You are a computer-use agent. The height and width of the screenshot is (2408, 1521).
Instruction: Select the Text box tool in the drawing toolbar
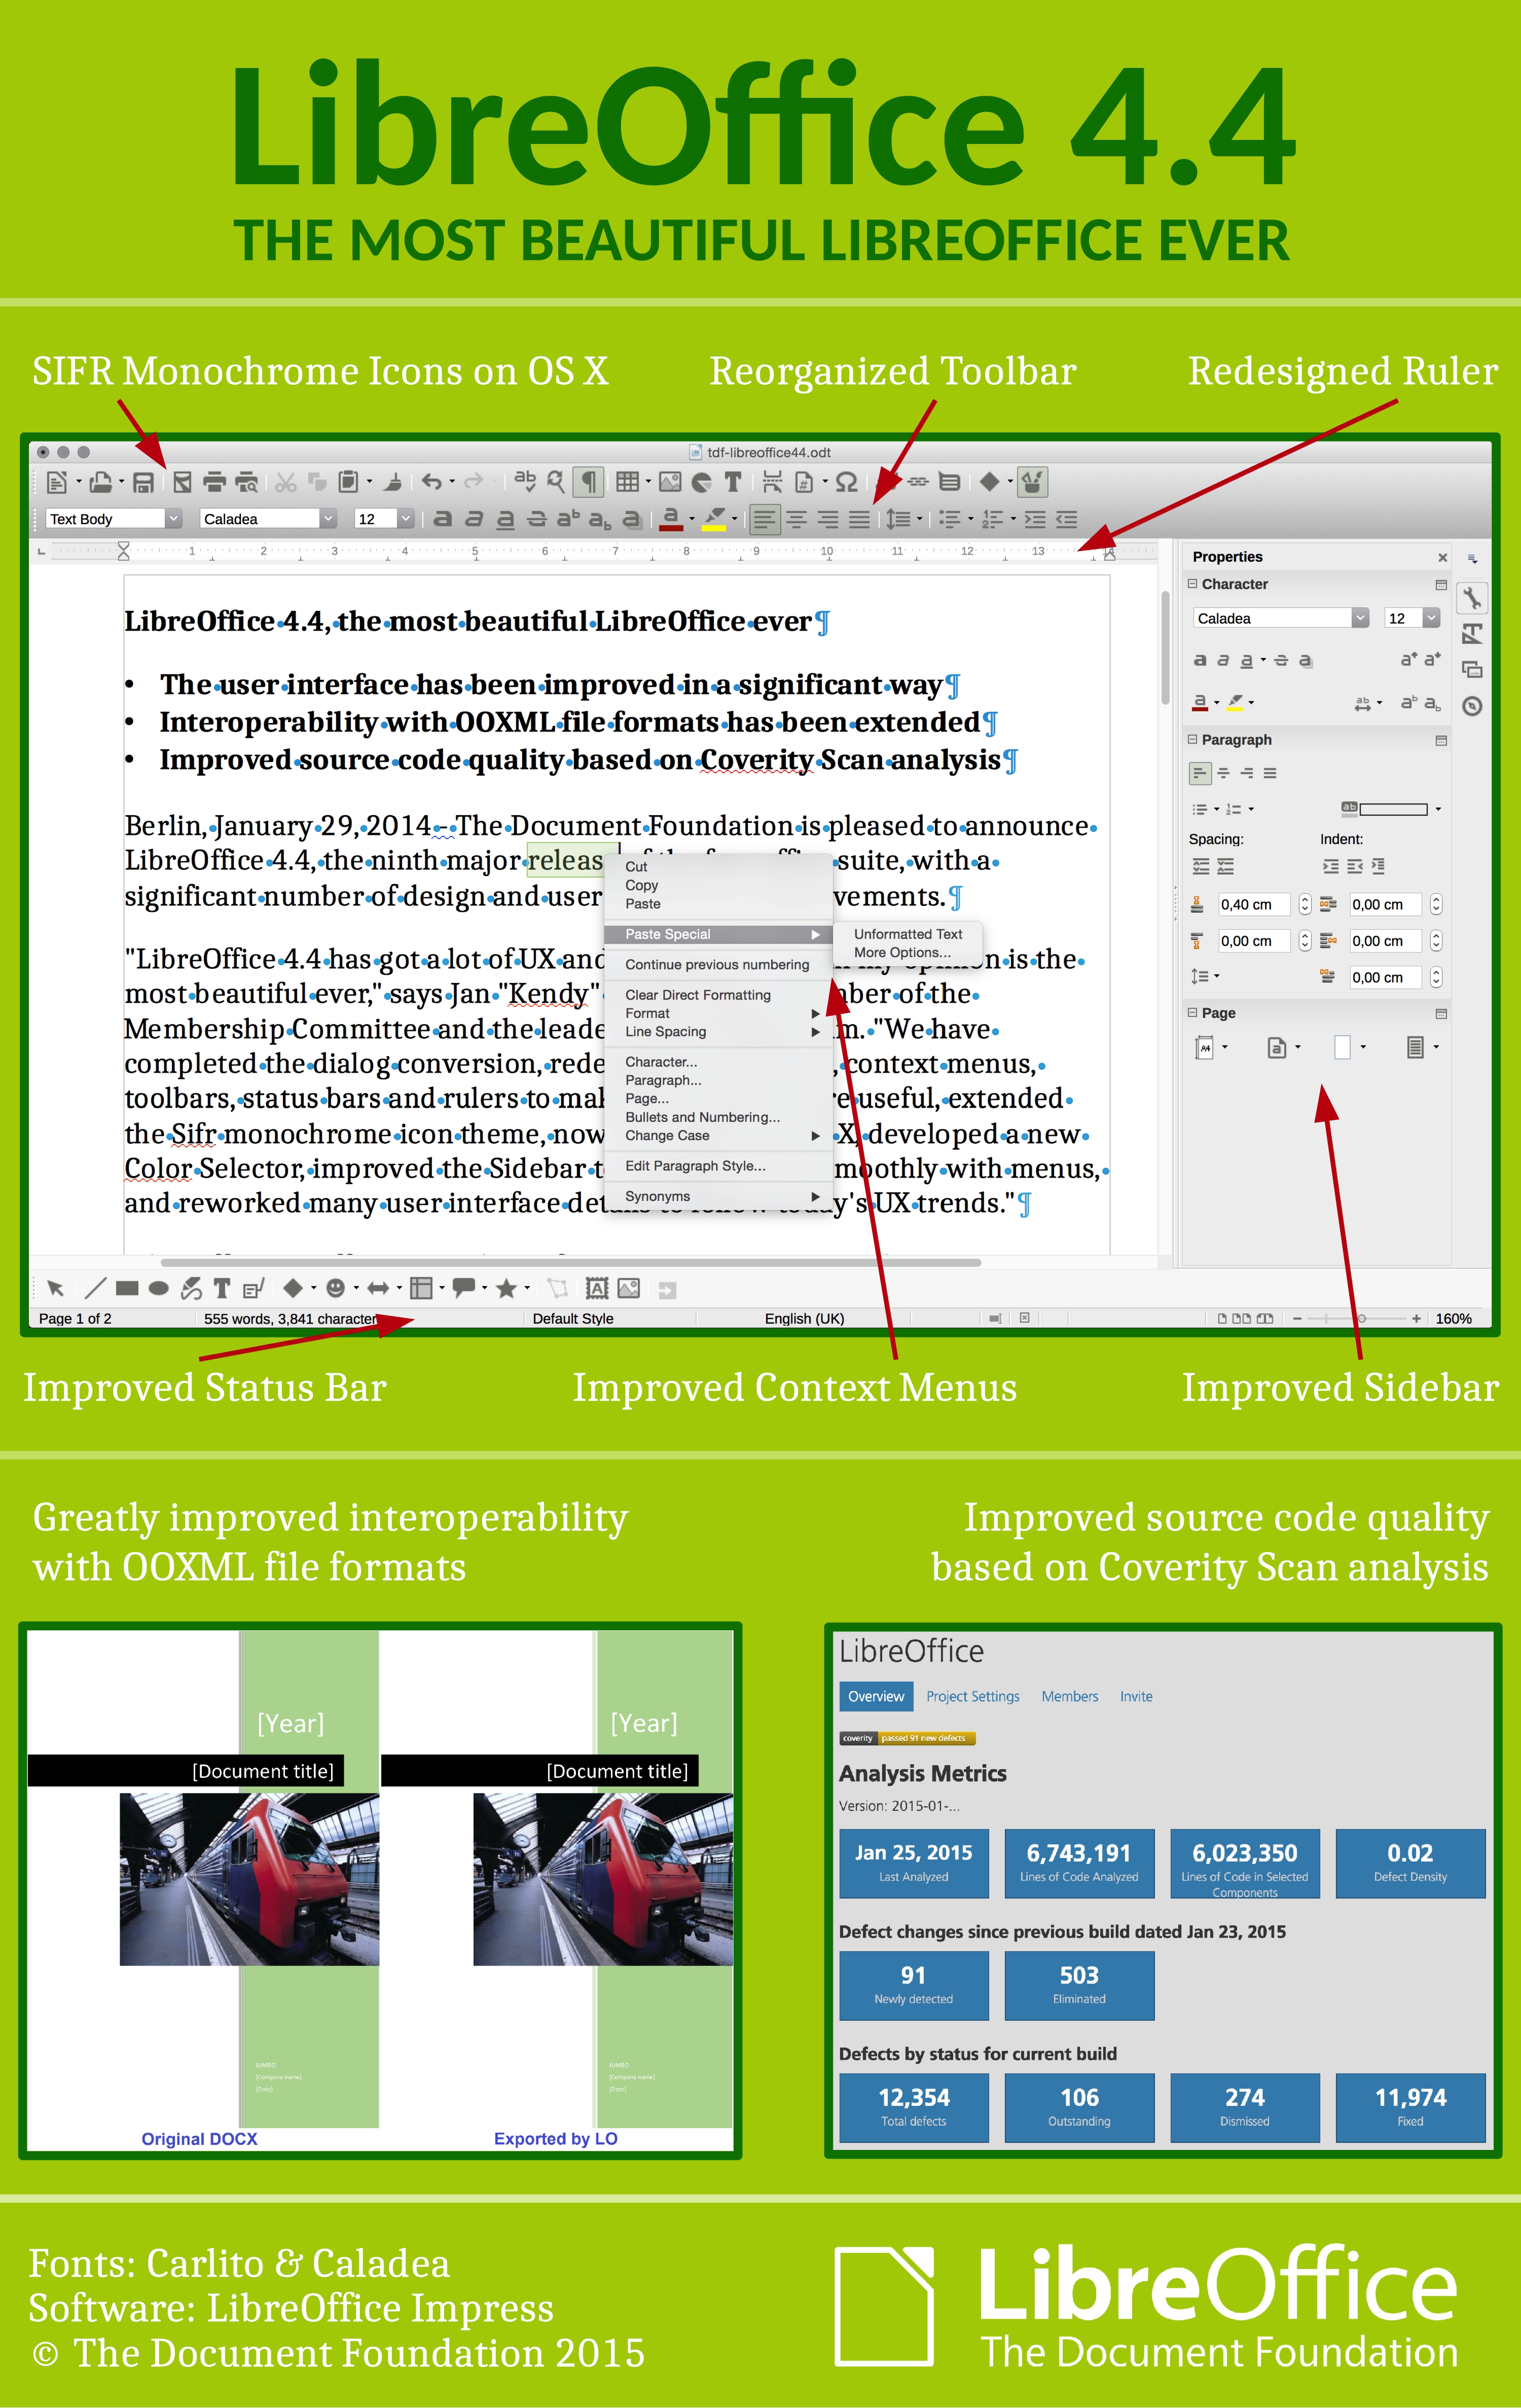pos(222,1288)
